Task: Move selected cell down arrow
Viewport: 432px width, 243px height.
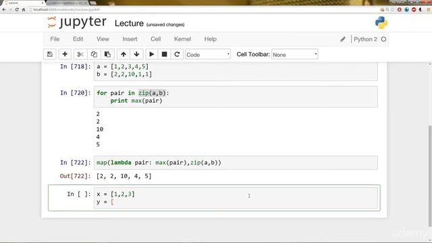Action: point(136,54)
